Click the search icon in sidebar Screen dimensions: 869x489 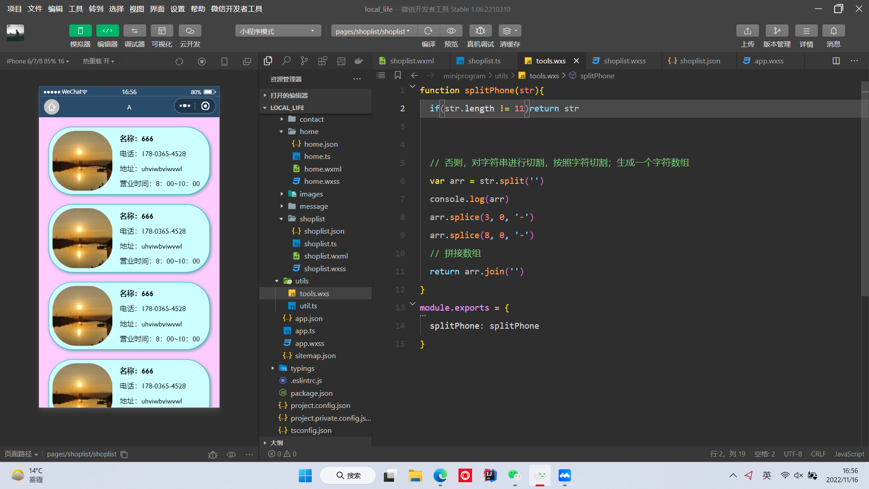[286, 61]
